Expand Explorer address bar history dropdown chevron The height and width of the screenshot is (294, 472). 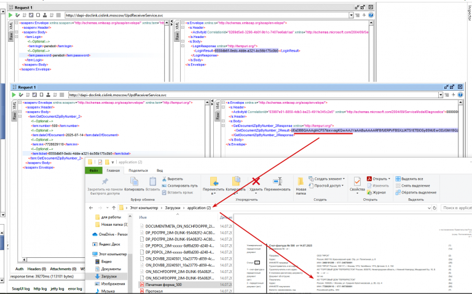pos(429,207)
